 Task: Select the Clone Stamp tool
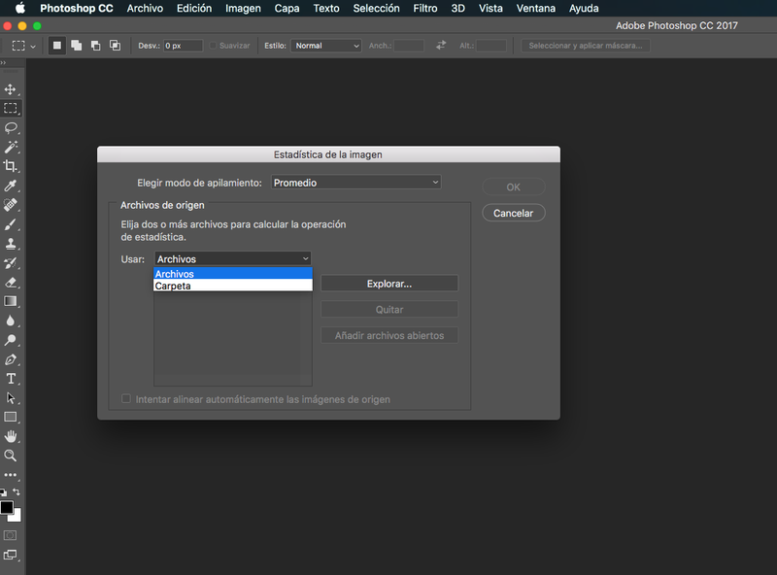(11, 244)
